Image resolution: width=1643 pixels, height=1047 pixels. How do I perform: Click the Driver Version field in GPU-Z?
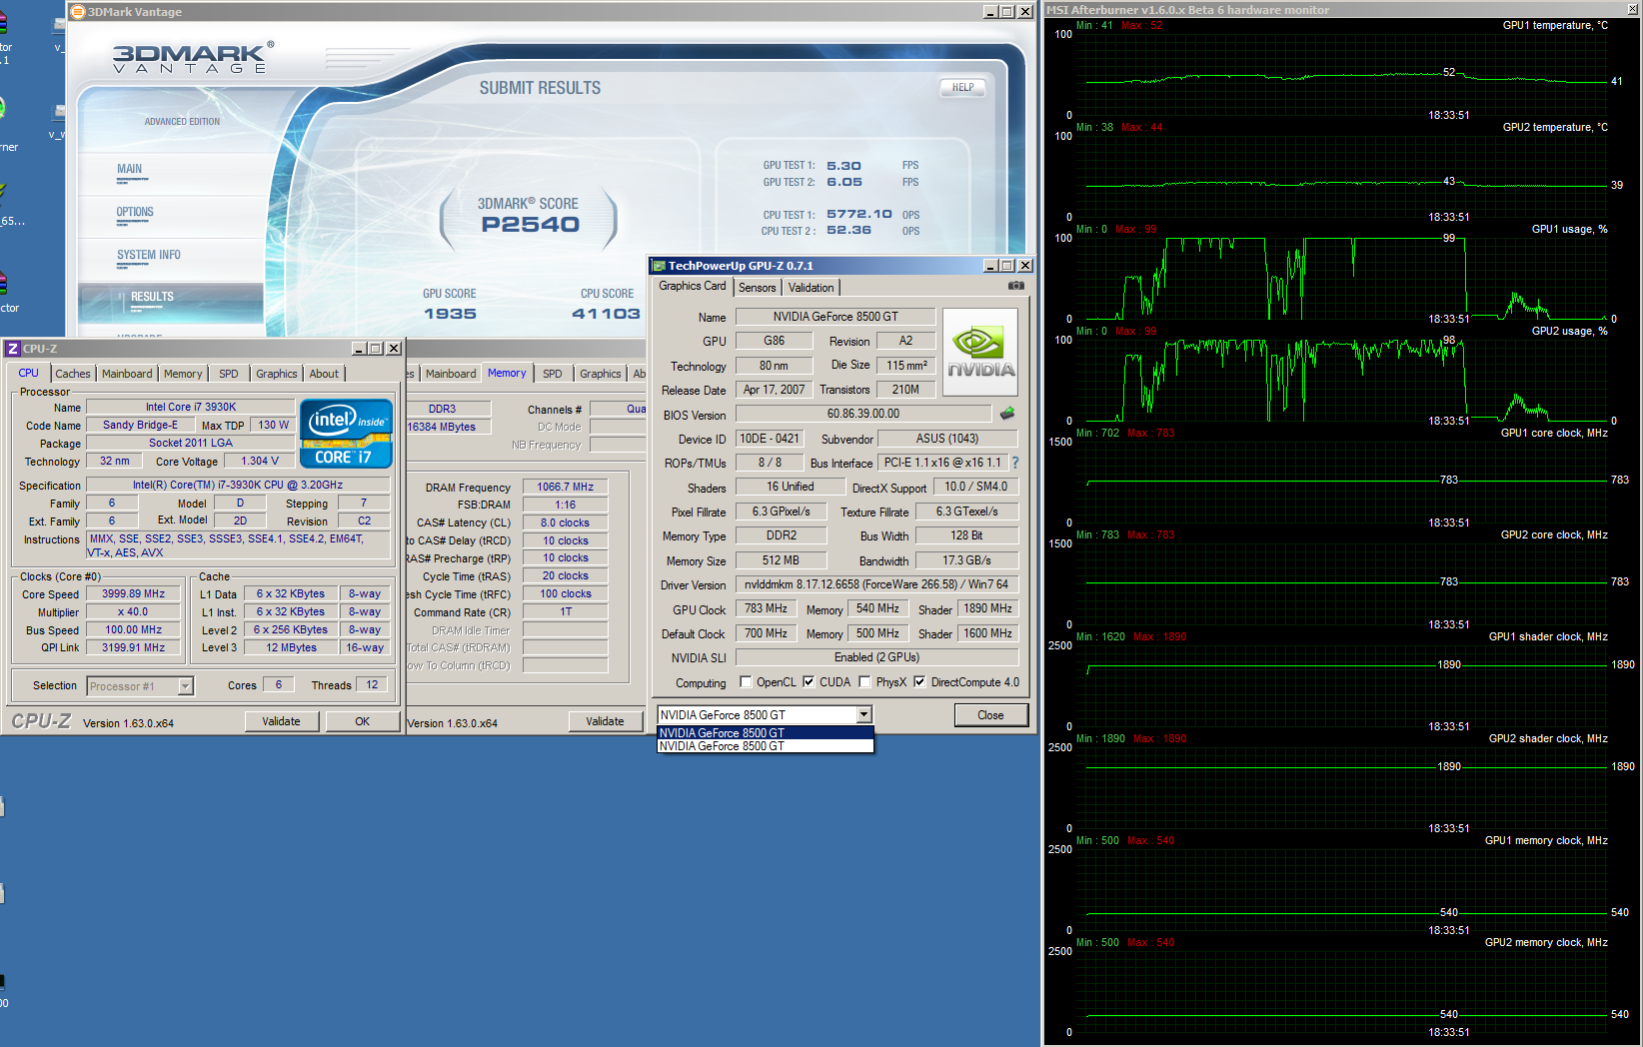(x=876, y=584)
